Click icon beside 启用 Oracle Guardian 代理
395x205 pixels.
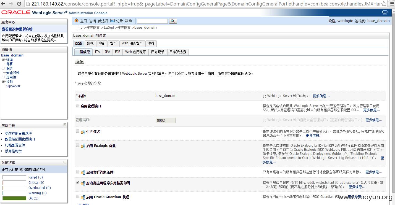[83, 197]
